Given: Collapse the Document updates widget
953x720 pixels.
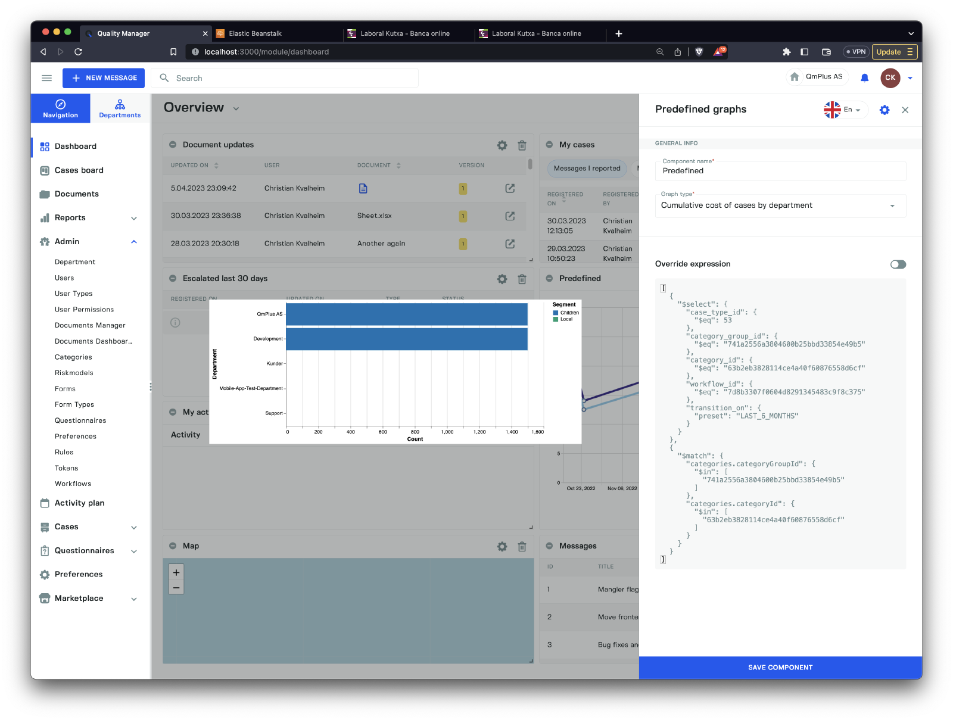Looking at the screenshot, I should pyautogui.click(x=173, y=145).
